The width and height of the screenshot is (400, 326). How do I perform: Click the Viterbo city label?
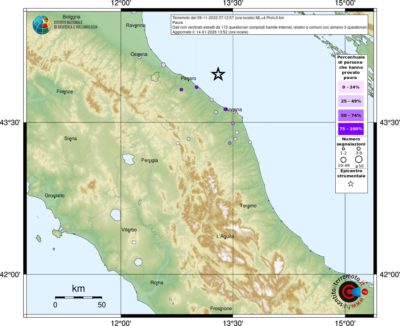pos(129,230)
